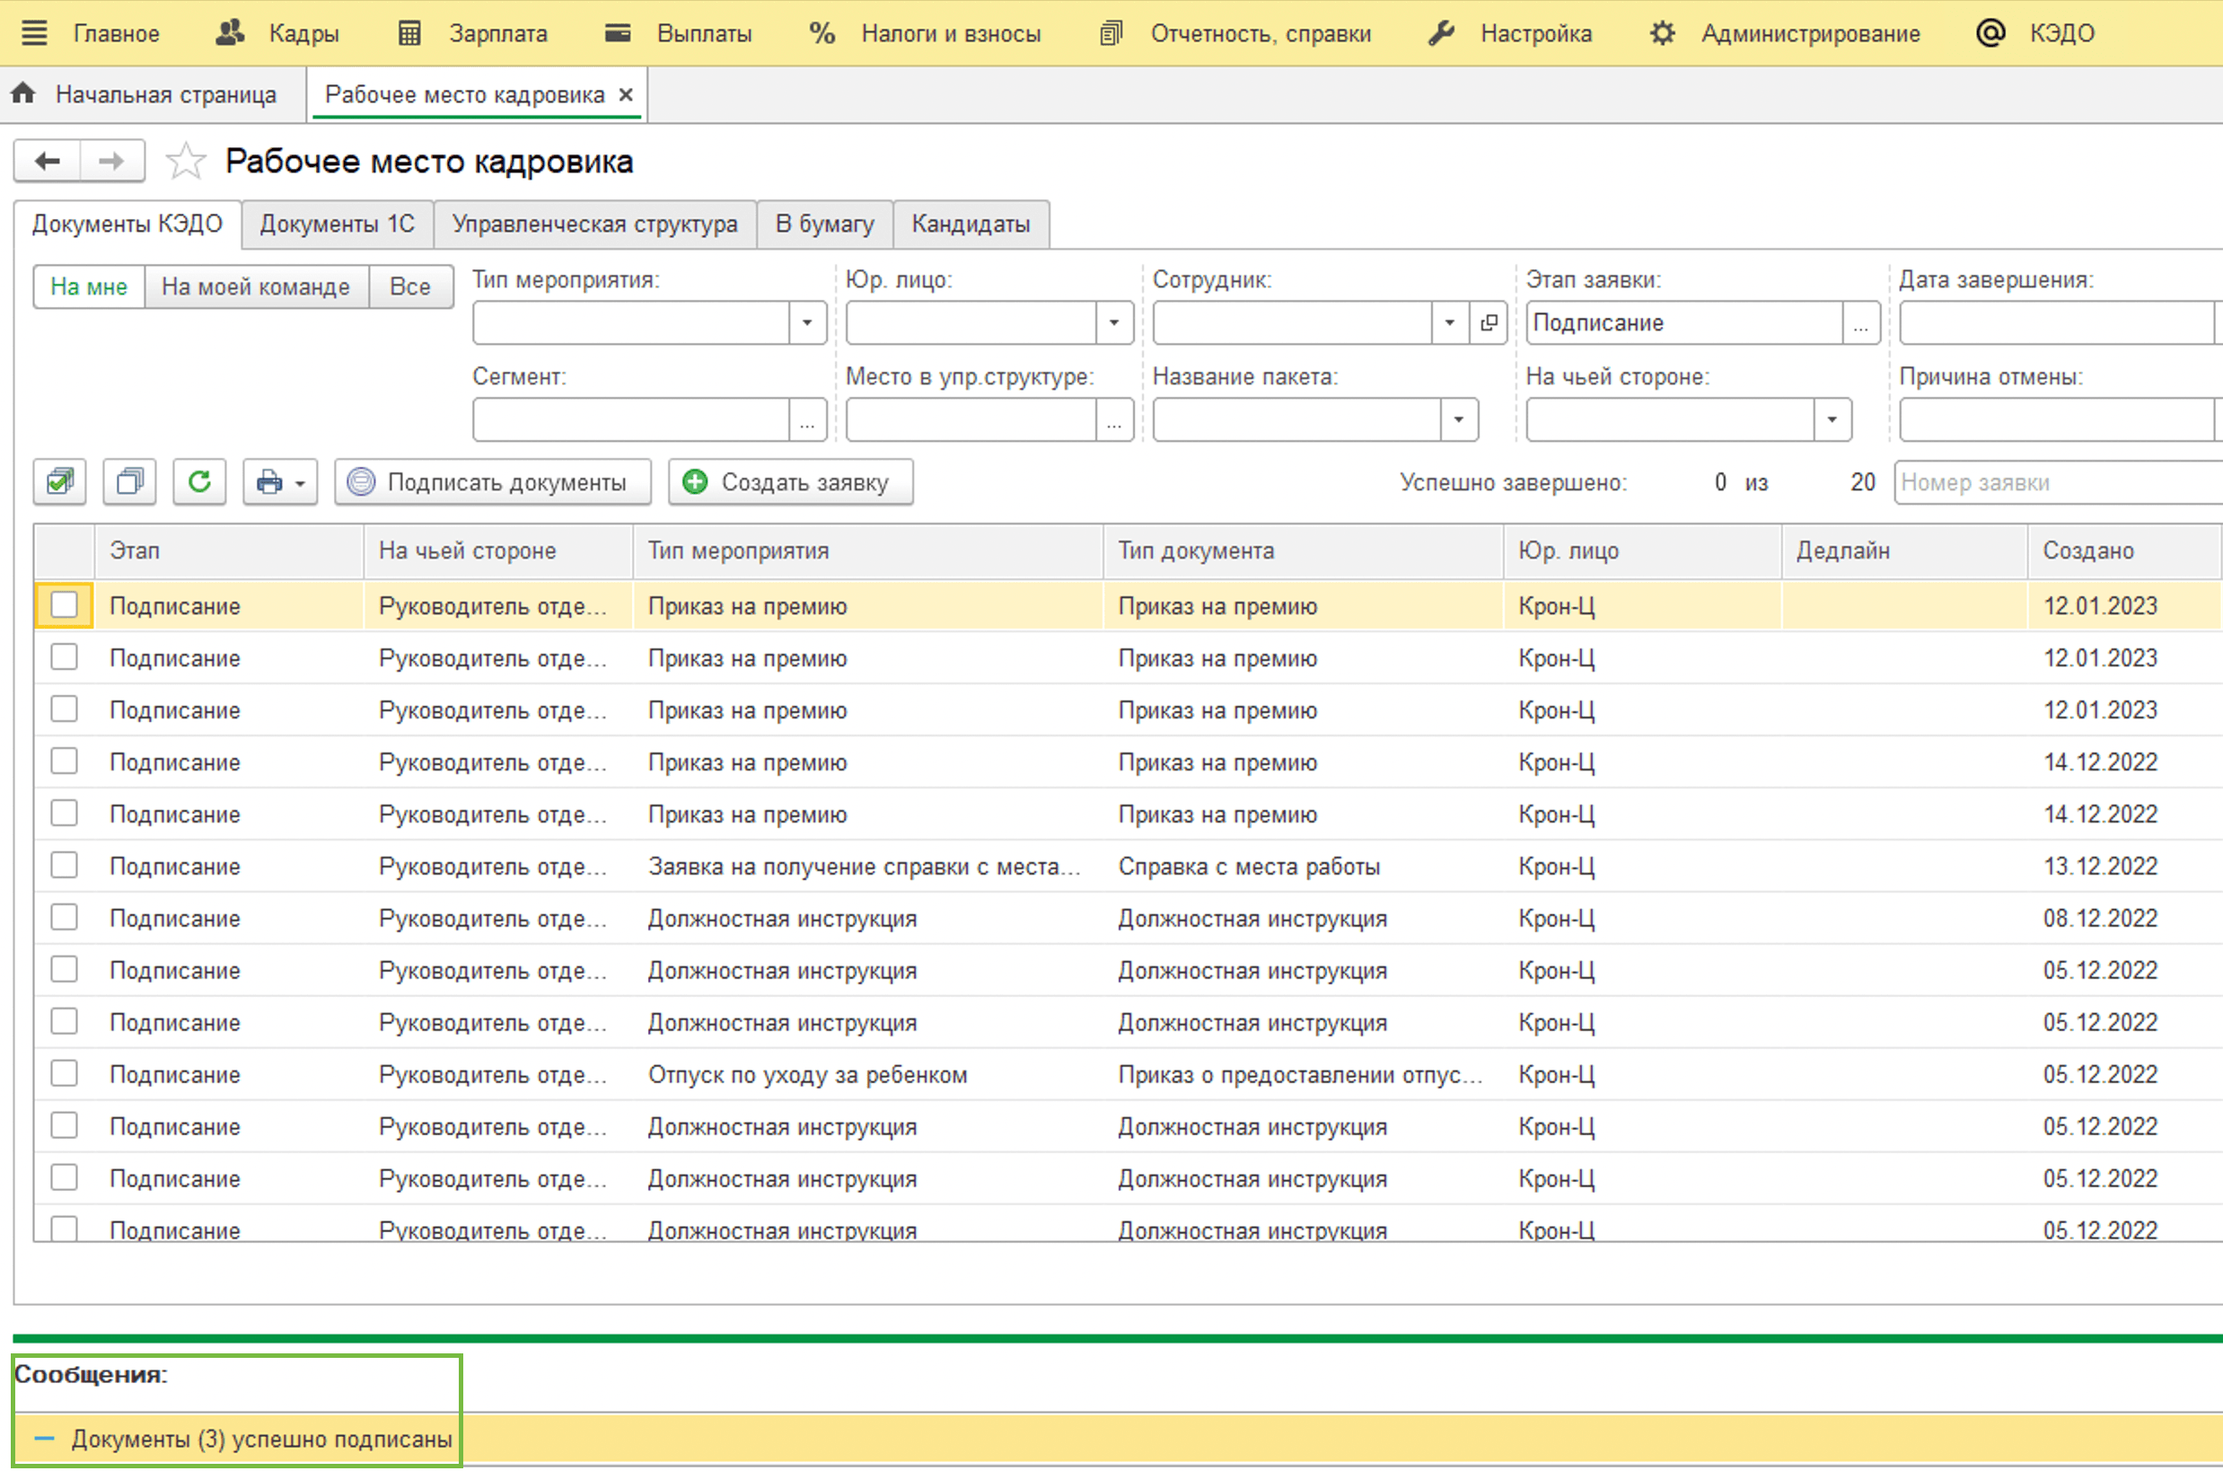
Task: Click Дедлайн column header
Action: [1904, 551]
